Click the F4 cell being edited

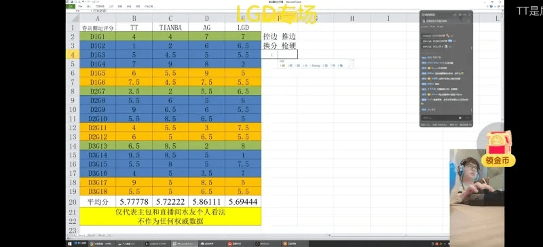(279, 54)
